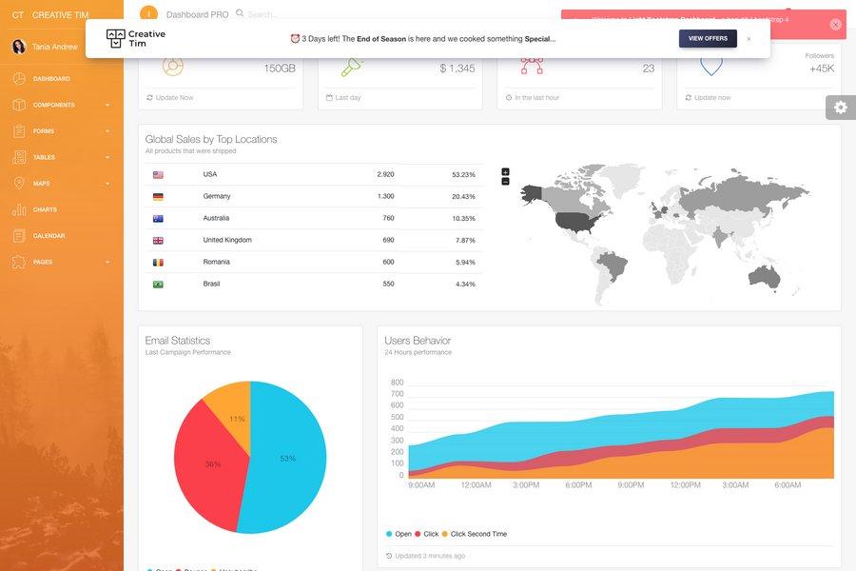The image size is (856, 571).
Task: Open the Calendar icon in the sidebar
Action: point(21,235)
